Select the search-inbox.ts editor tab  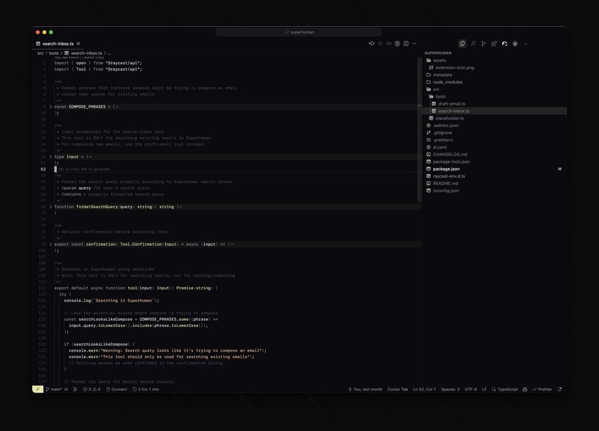pos(57,44)
